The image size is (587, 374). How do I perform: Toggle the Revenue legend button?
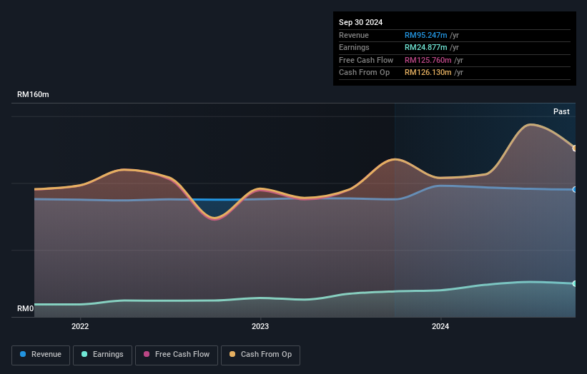pos(41,355)
